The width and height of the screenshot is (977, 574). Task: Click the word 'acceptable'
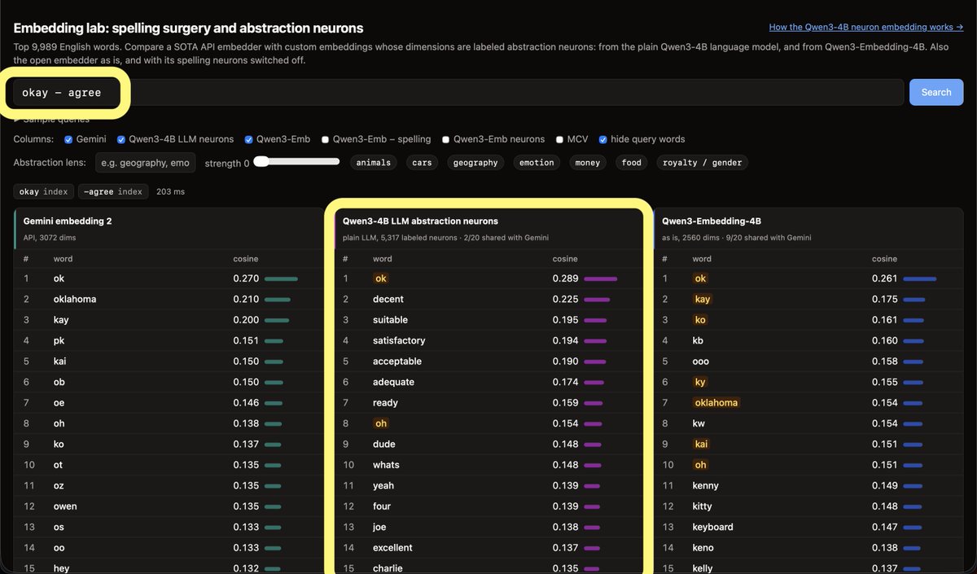[397, 361]
